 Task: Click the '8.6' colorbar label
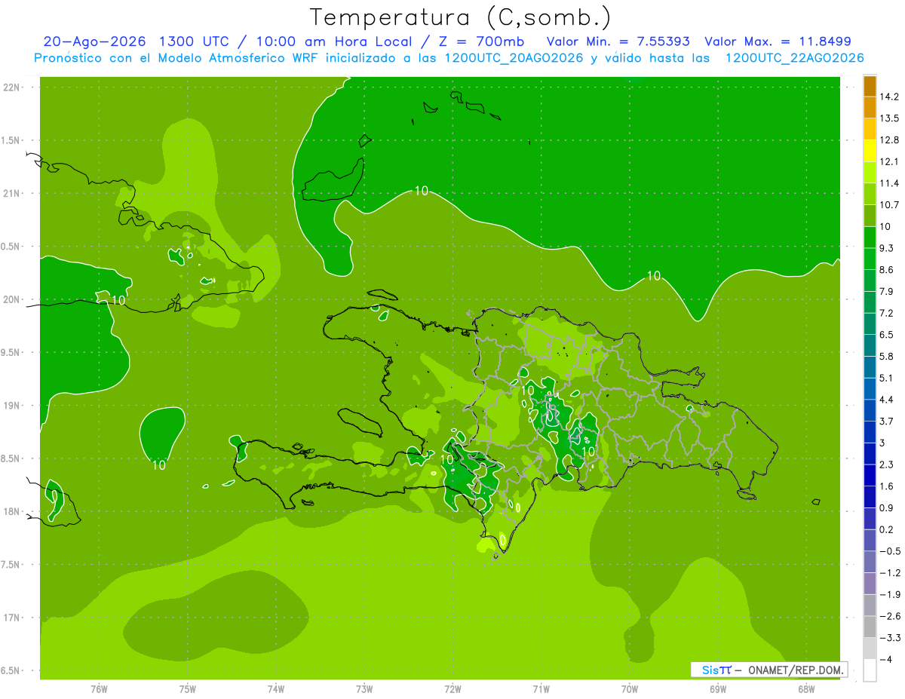click(x=886, y=270)
